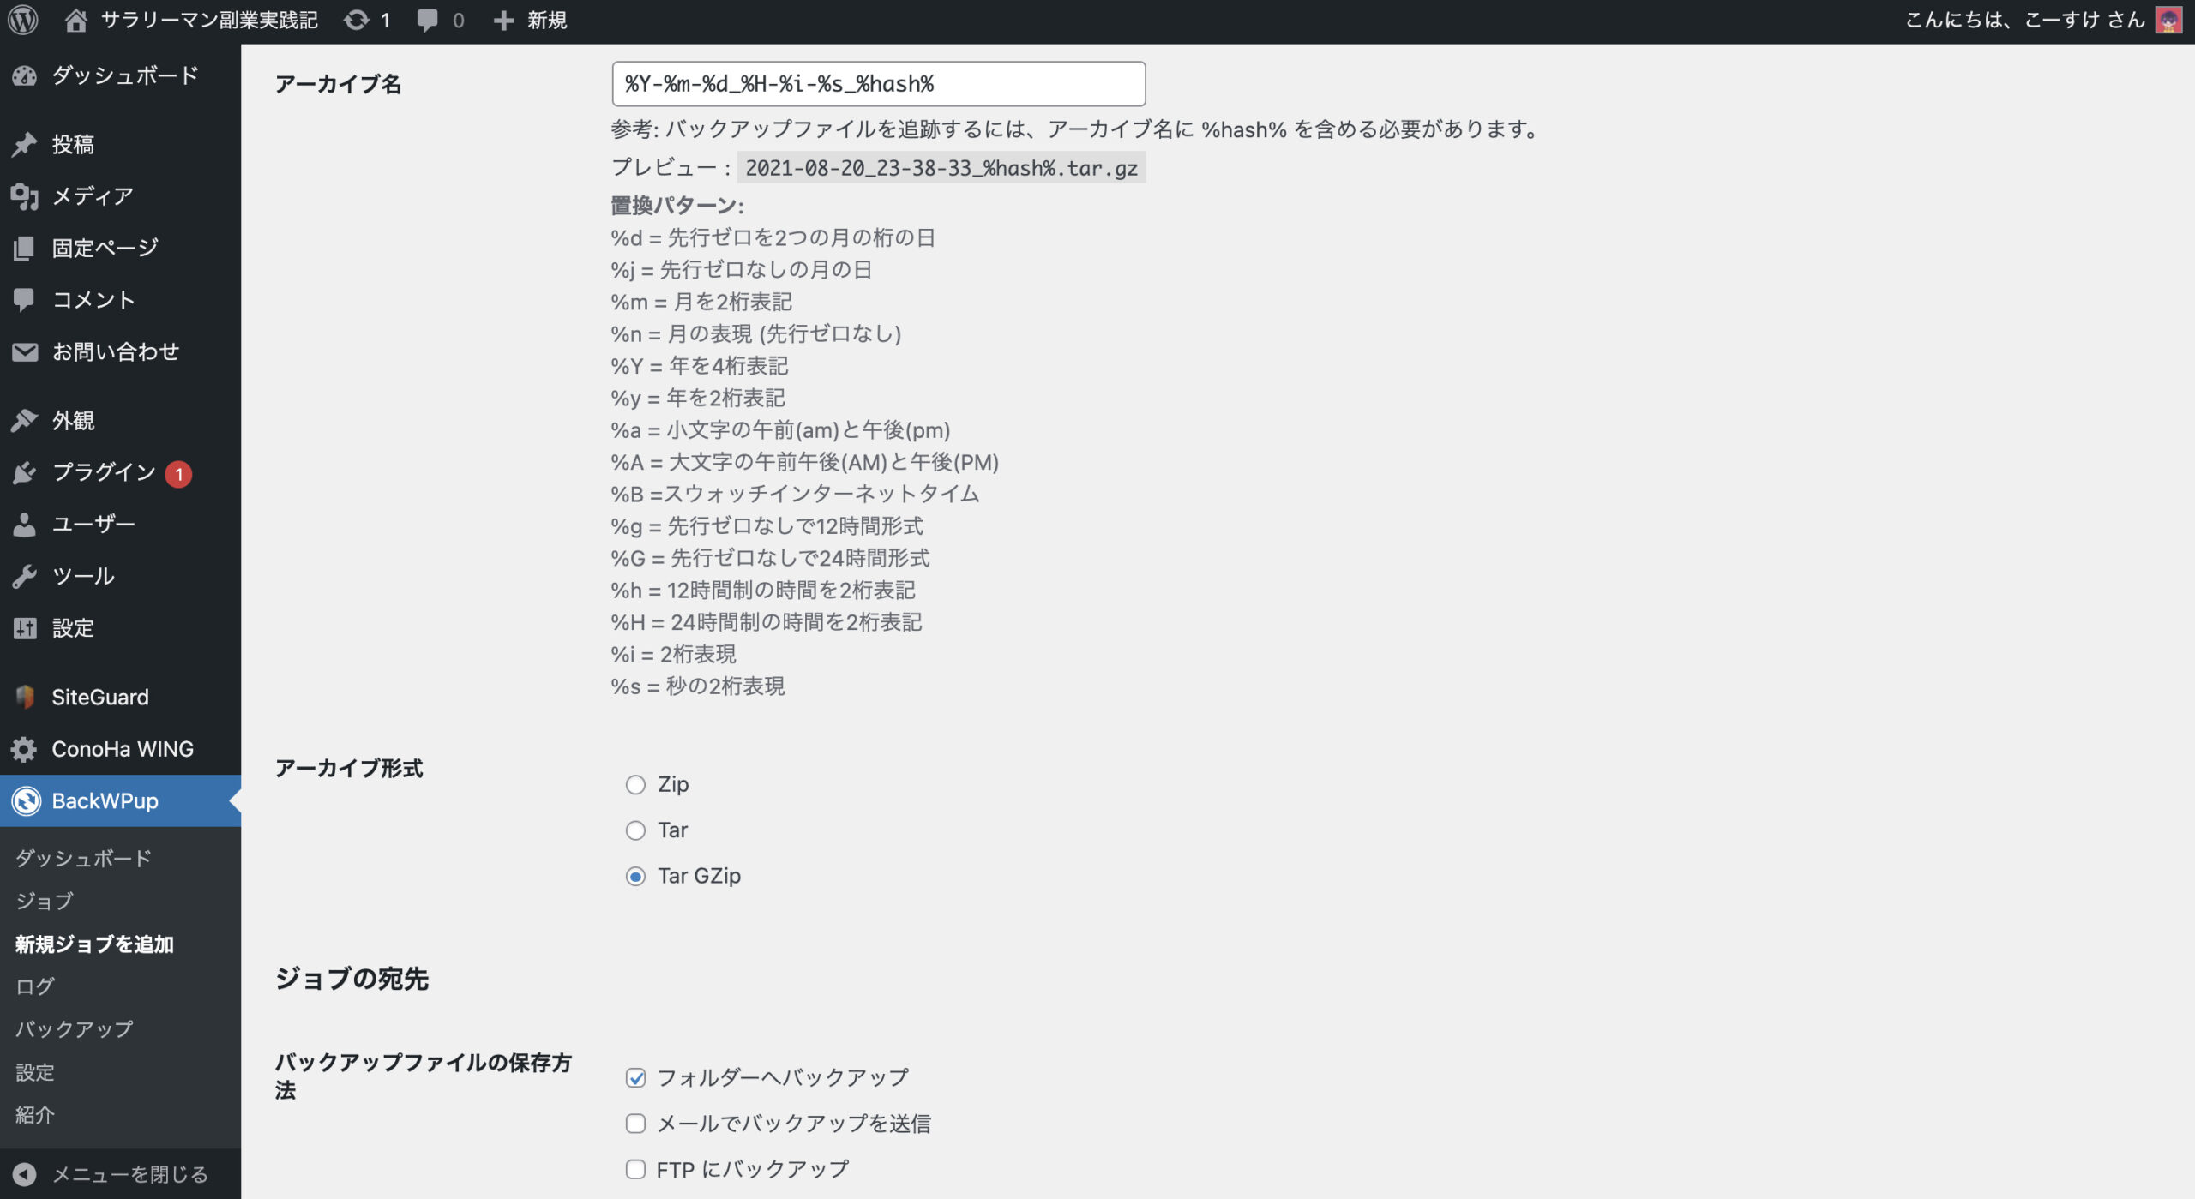Click the plus icon for 新規
The height and width of the screenshot is (1199, 2195).
tap(503, 20)
